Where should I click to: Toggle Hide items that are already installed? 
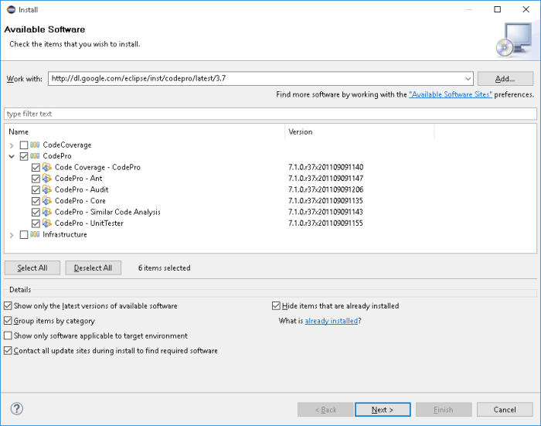[276, 306]
